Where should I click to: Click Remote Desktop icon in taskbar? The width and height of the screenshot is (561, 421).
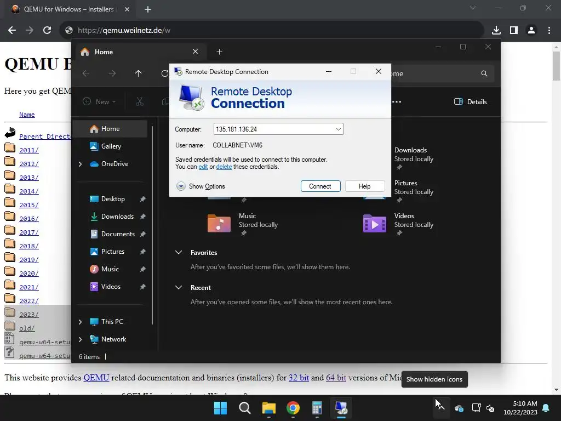point(341,408)
